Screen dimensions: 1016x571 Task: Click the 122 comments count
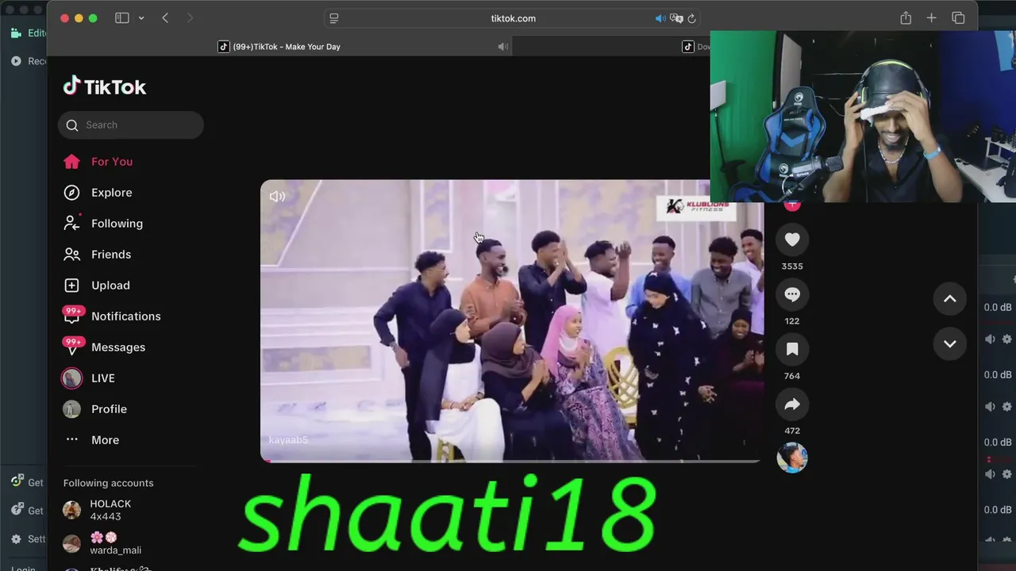click(792, 321)
